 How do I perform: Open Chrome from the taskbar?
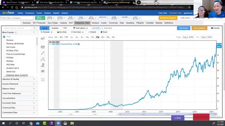click(31, 123)
